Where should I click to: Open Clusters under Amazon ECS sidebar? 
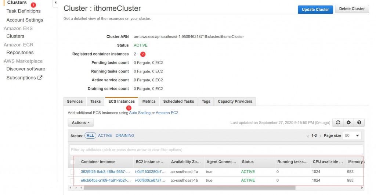(17, 3)
